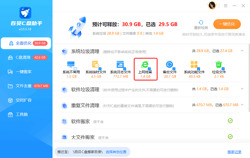Collapse the 系统垃圾清理 section chevron
Viewport: 250px width, 158px height.
pos(242,51)
